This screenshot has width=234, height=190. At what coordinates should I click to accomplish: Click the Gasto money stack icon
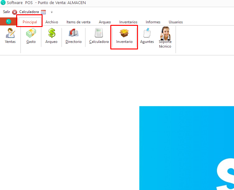(31, 36)
